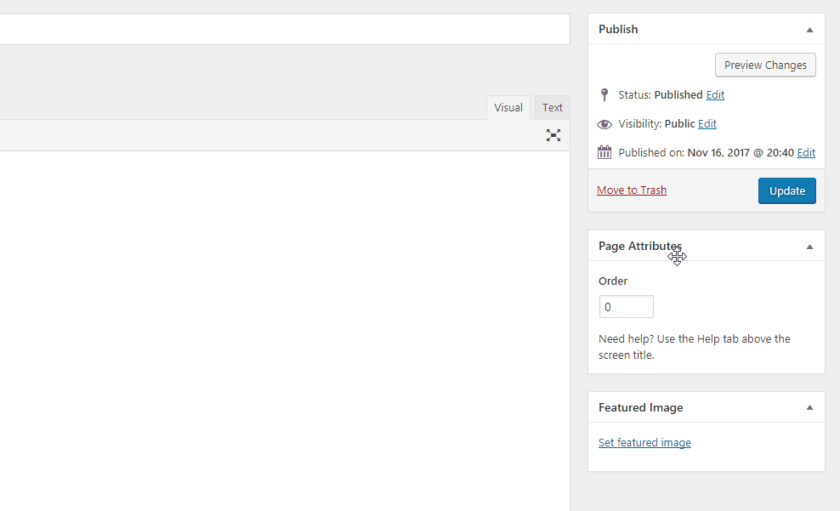840x511 pixels.
Task: Click the calendar icon beside Published on
Action: [604, 153]
